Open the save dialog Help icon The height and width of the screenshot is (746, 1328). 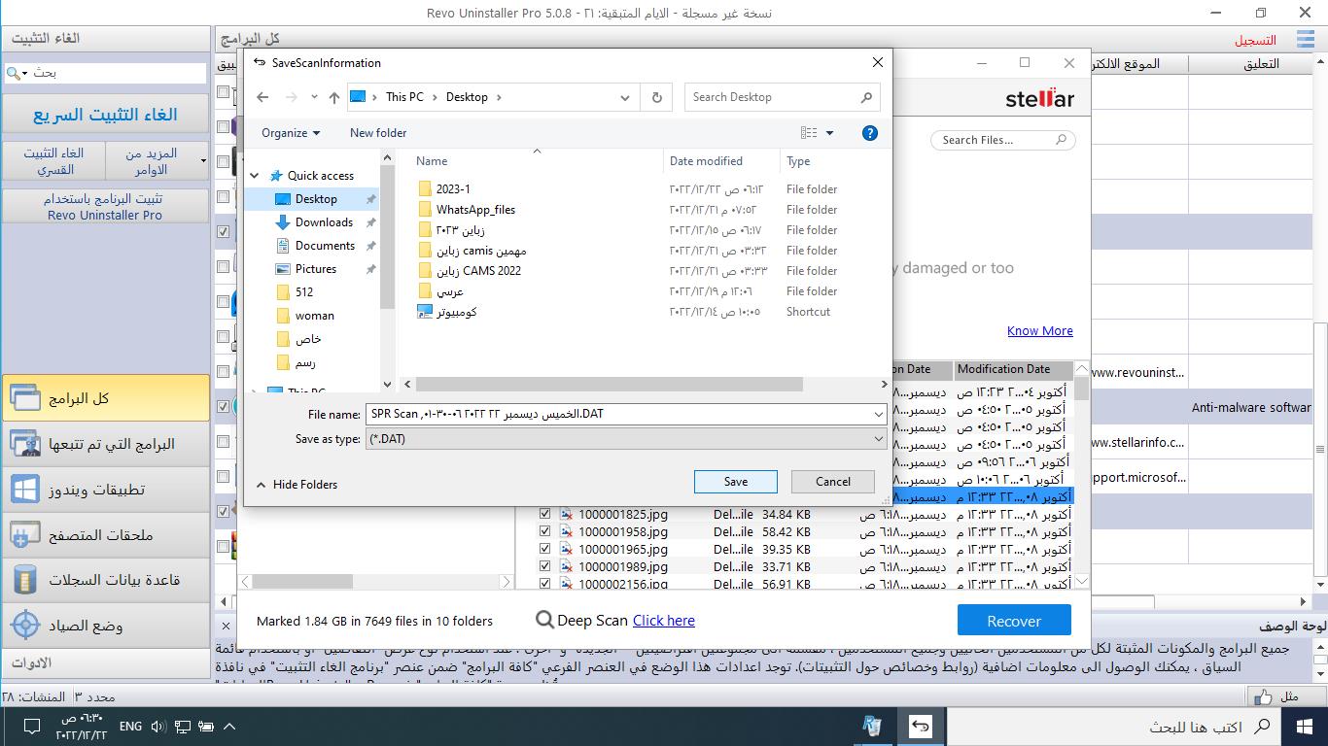870,133
